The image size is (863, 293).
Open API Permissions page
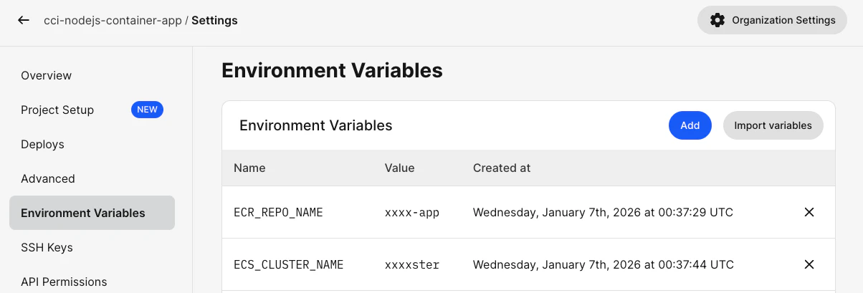pyautogui.click(x=64, y=282)
